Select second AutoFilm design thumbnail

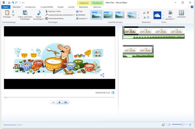point(108,15)
